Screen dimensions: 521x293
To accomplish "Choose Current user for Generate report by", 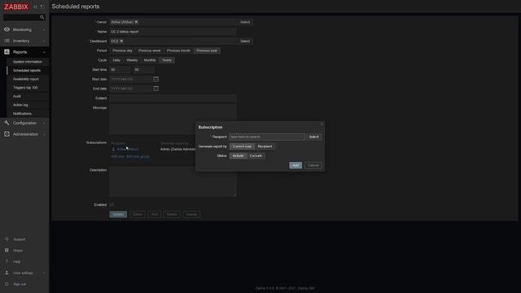I will pos(242,146).
